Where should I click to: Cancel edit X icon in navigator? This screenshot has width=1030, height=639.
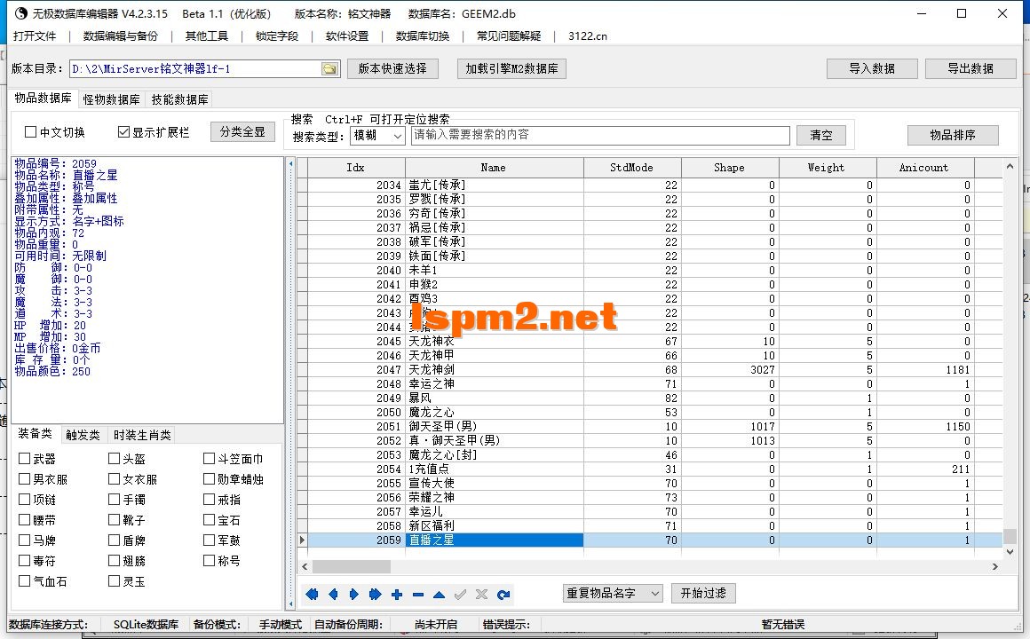(481, 595)
